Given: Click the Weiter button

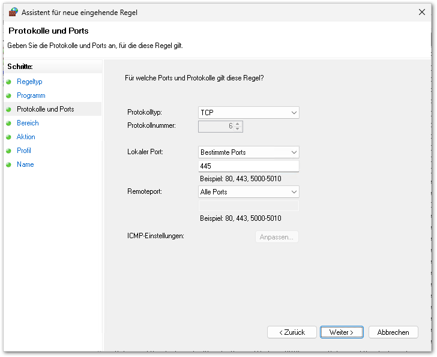Looking at the screenshot, I should coord(342,332).
